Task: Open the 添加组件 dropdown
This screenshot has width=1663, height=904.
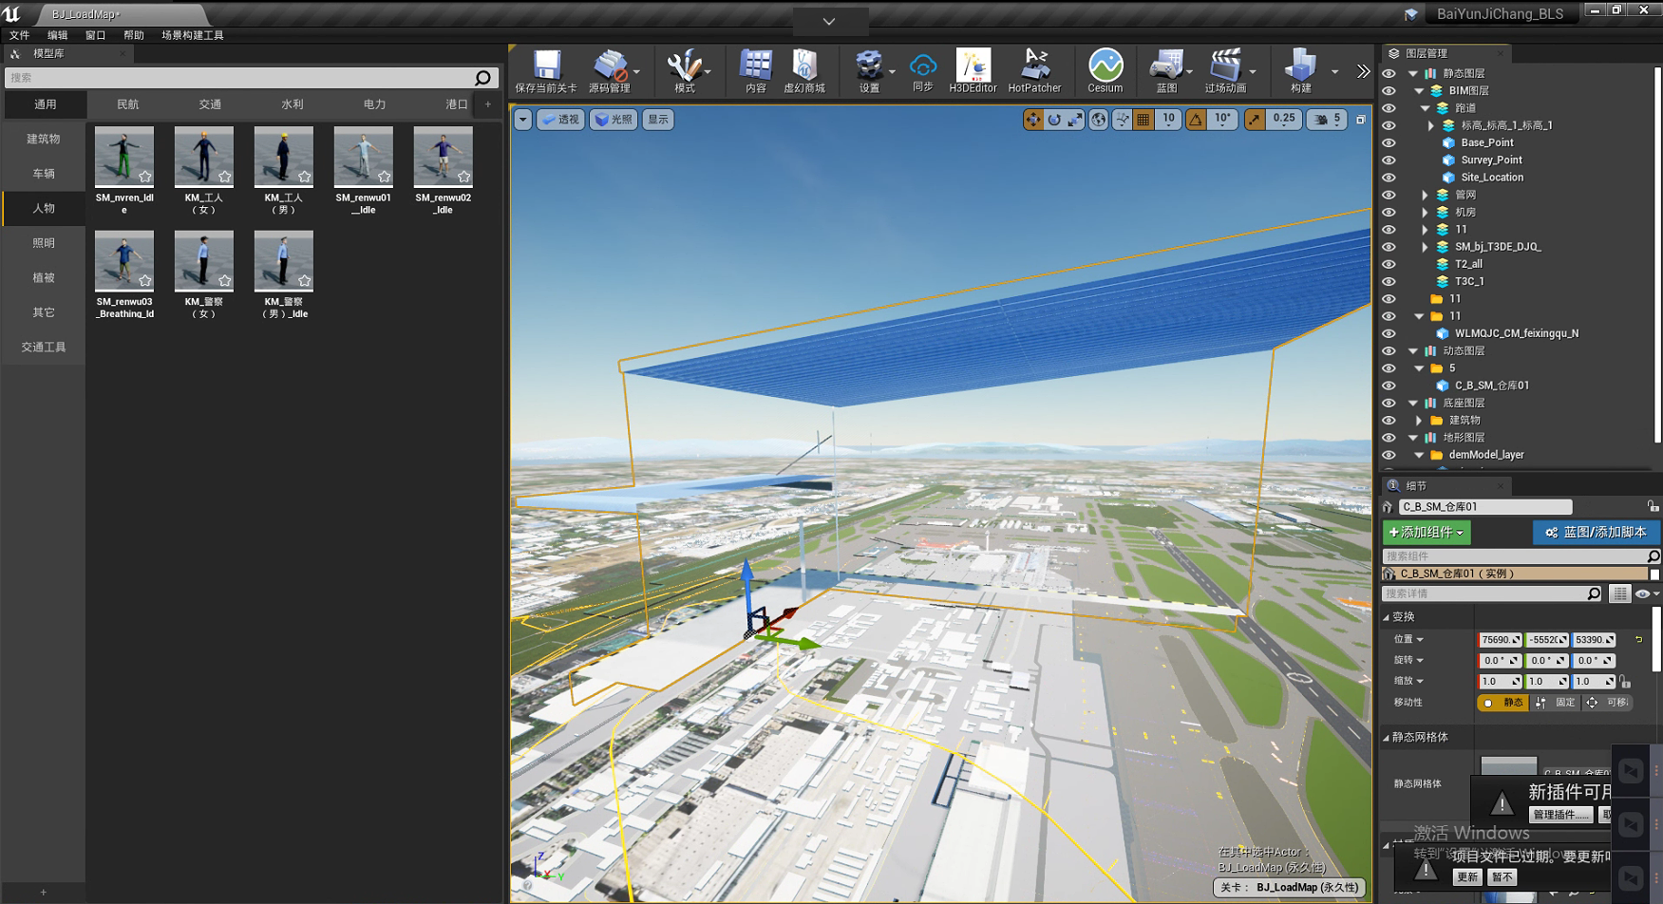Action: point(1426,533)
